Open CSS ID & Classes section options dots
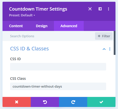The image size is (118, 109). click(x=110, y=49)
